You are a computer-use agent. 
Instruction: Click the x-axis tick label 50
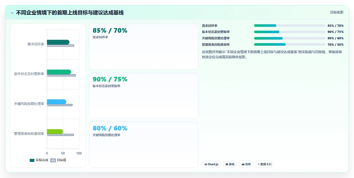[x=63, y=153]
